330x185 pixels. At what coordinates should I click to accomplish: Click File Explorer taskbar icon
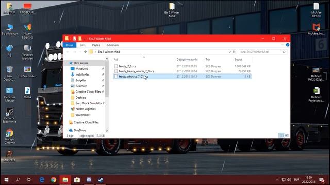pos(65,180)
